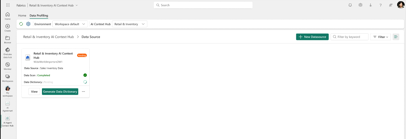Click the Pending status badge

click(82, 55)
